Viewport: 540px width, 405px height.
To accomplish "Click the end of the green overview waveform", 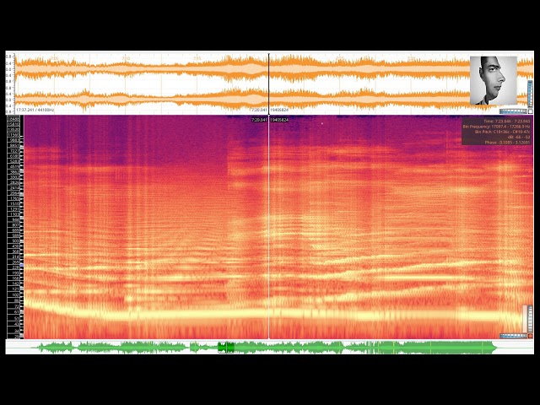I will tap(494, 347).
